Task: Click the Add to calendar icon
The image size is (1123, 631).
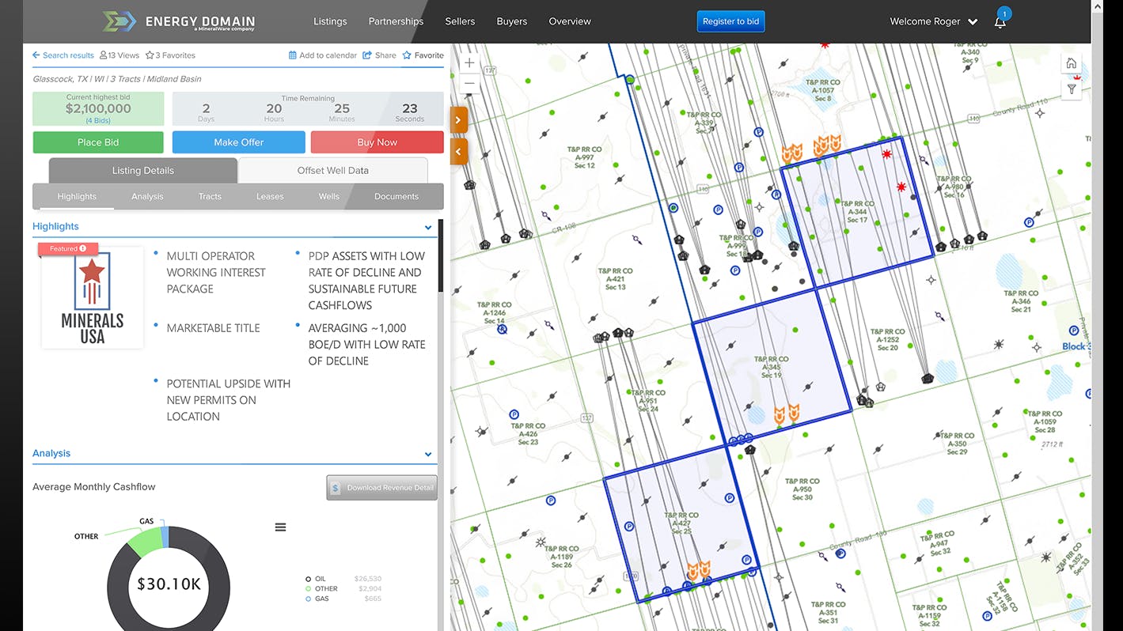Action: [x=293, y=55]
